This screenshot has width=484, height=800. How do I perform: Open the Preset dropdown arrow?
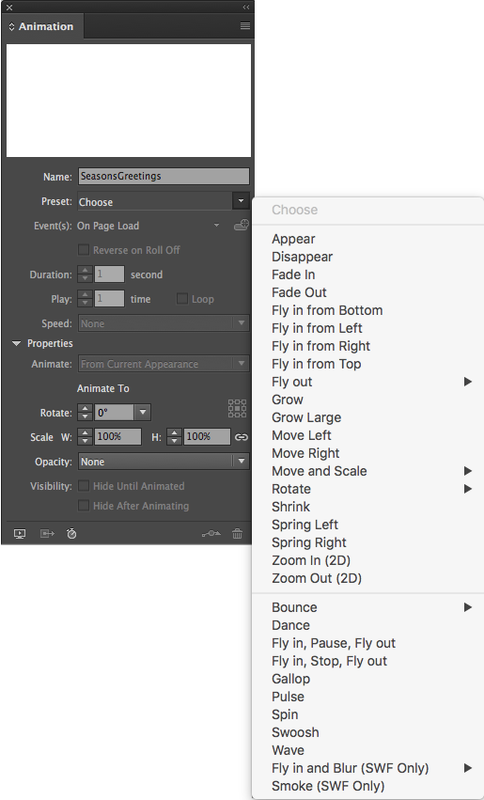pyautogui.click(x=241, y=201)
